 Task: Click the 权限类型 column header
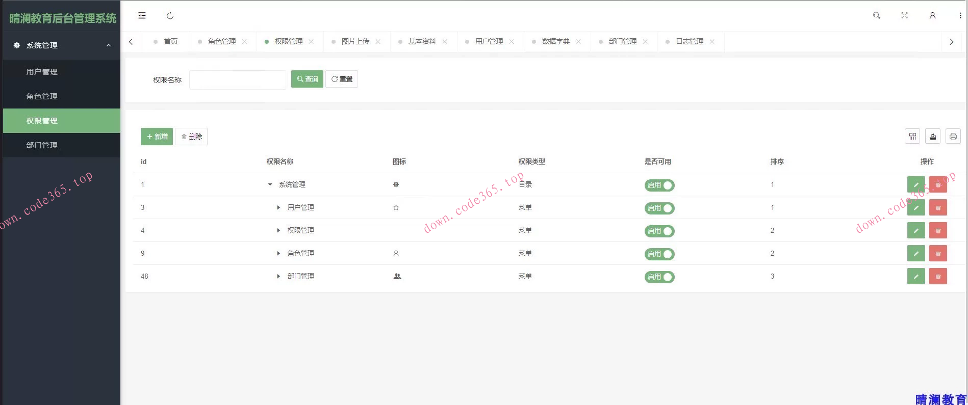coord(532,161)
